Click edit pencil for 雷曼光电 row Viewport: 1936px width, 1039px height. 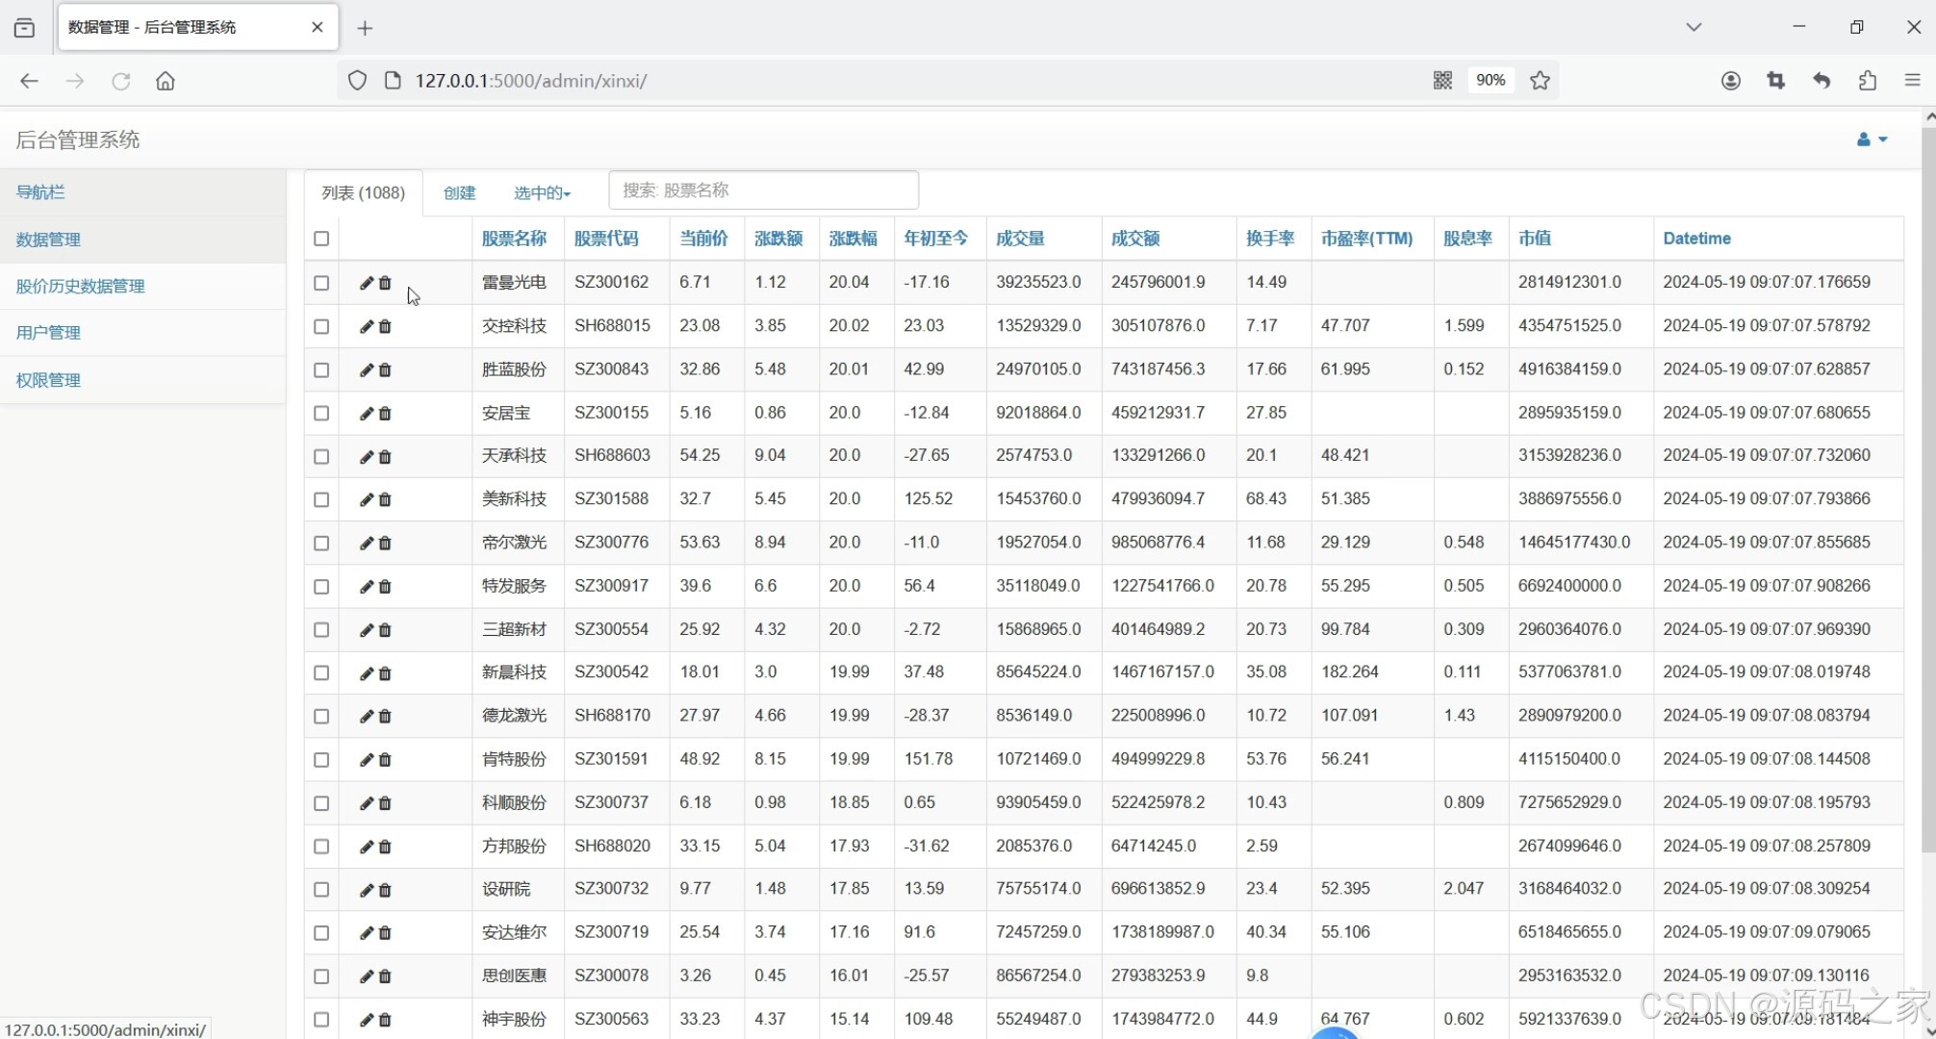[366, 283]
